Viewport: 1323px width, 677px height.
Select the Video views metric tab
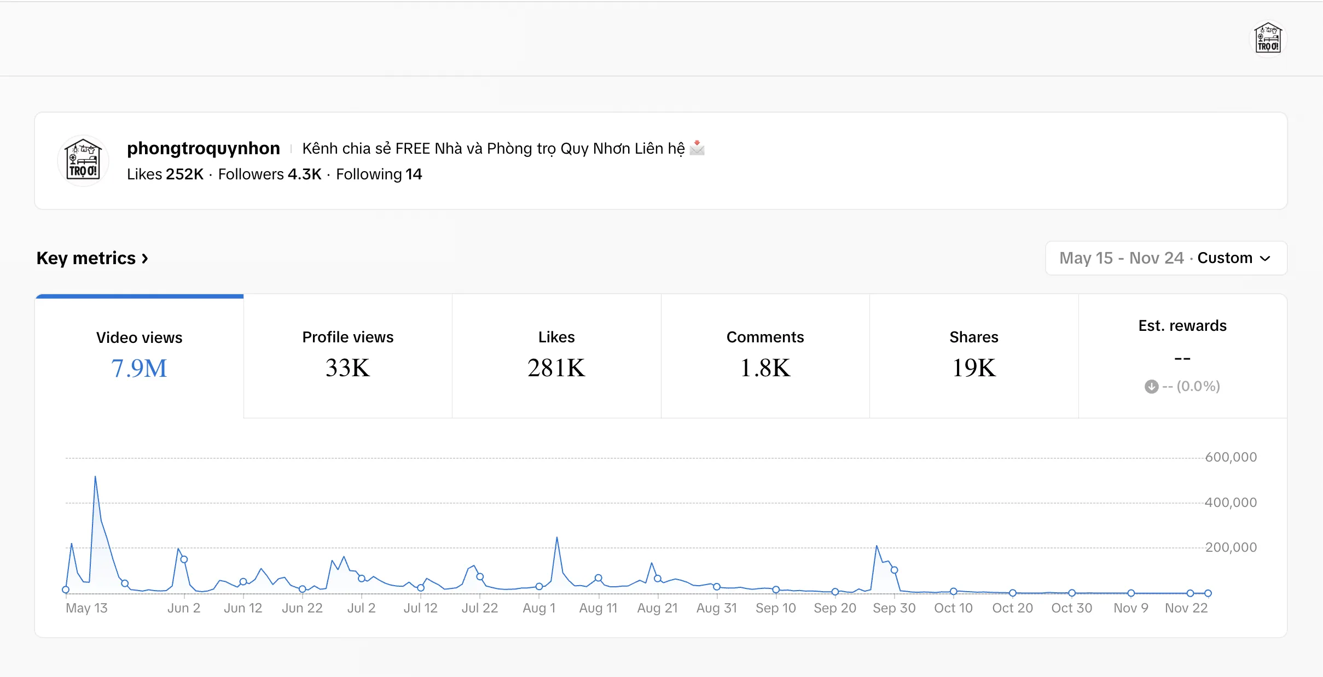(140, 357)
